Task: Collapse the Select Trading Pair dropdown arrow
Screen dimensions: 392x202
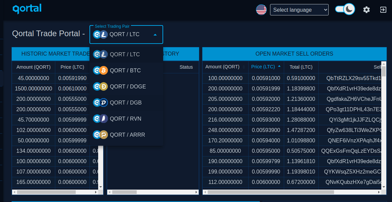Action: (x=155, y=35)
